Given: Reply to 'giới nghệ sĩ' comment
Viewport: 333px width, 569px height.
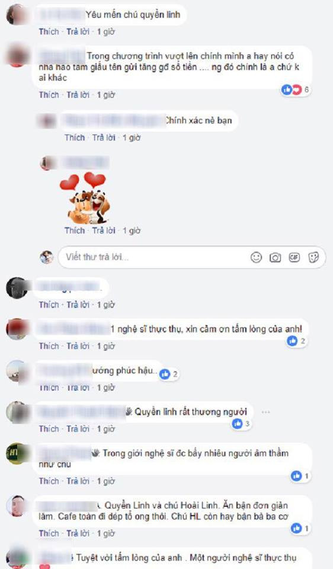Looking at the screenshot, I should [x=78, y=481].
